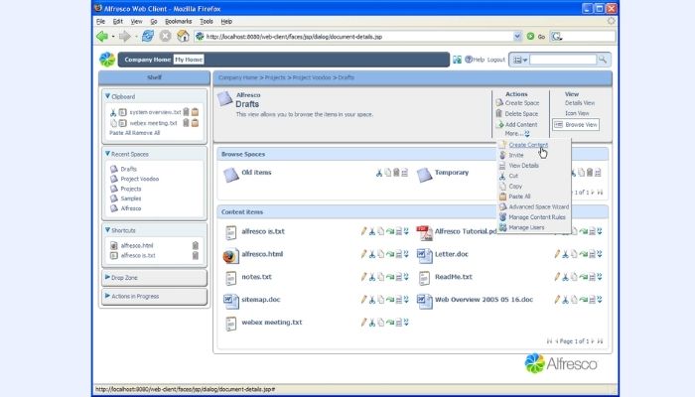This screenshot has width=695, height=397.
Task: Delete the Old items space with its trash icon
Action: point(396,173)
